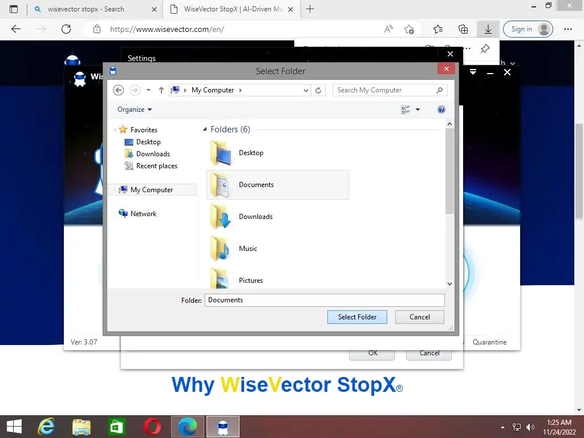Select the Desktop folder icon
The image size is (584, 438).
pos(221,153)
